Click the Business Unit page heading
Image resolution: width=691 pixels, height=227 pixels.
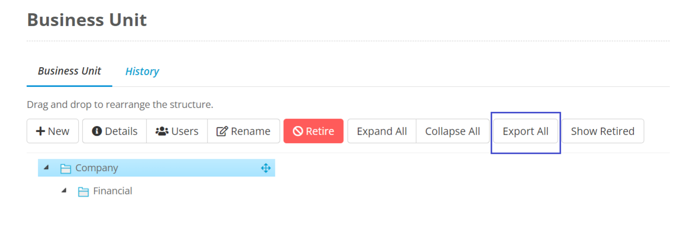[x=87, y=20]
